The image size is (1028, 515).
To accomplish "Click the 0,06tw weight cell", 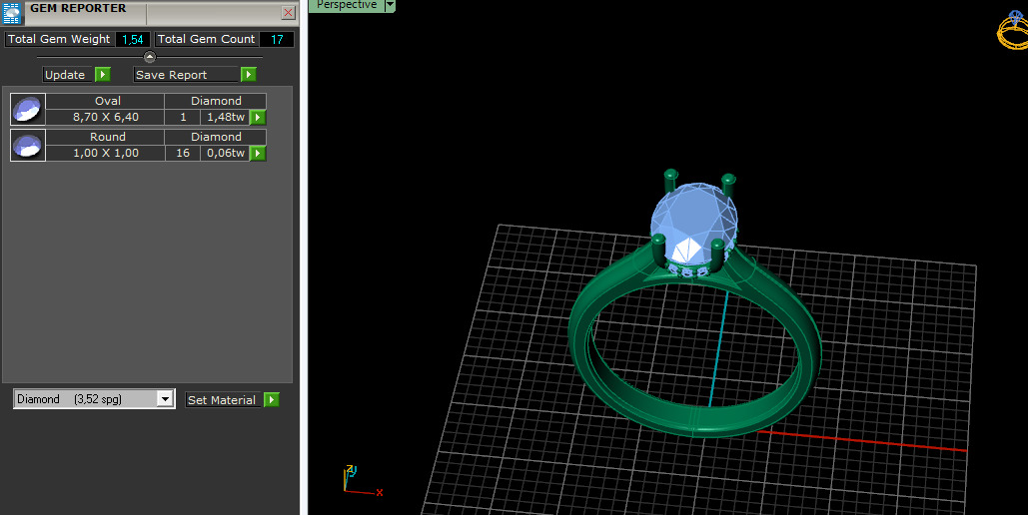I will coord(226,154).
